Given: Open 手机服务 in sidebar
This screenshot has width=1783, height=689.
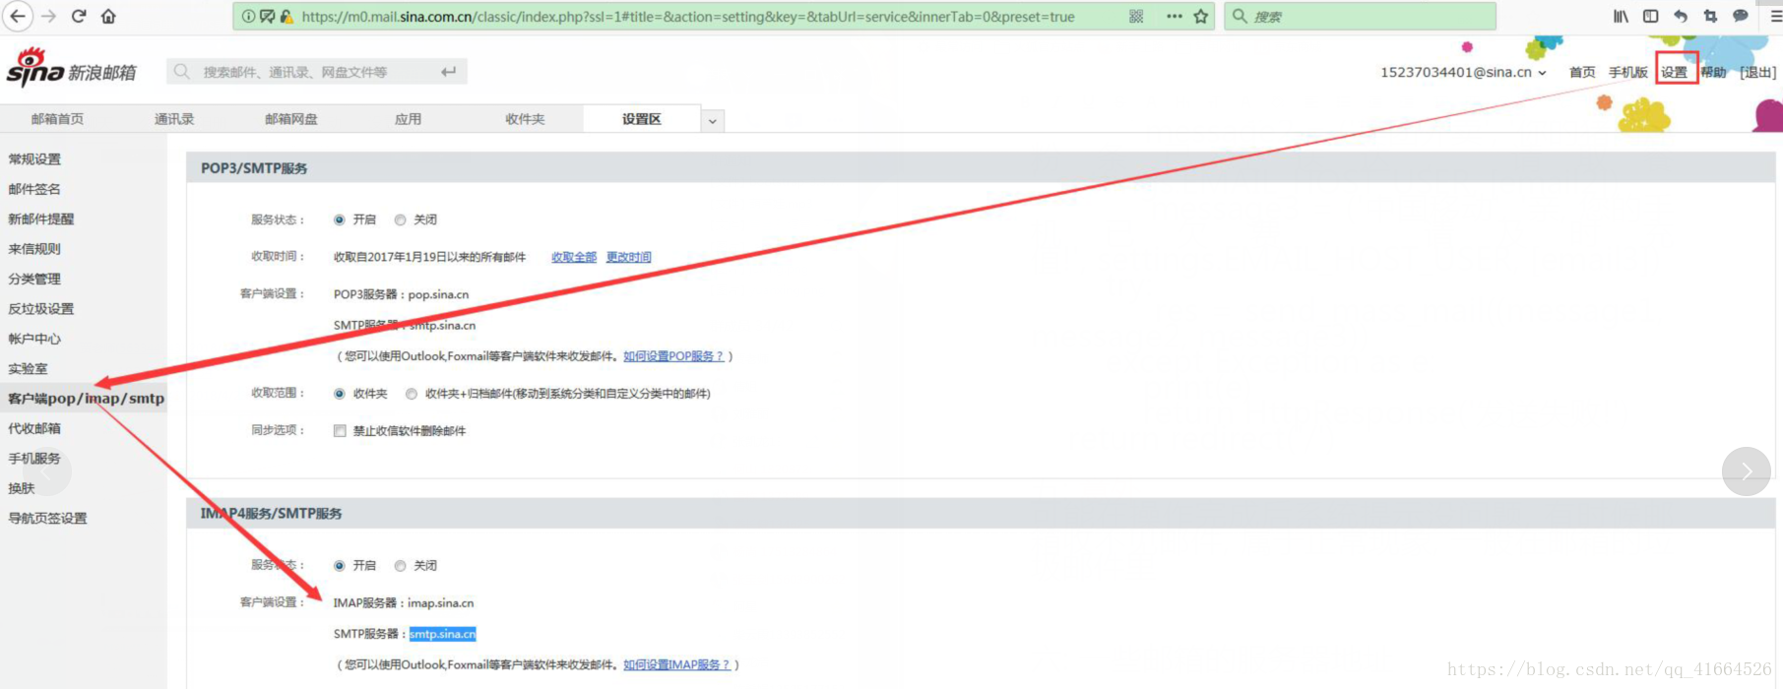Looking at the screenshot, I should [x=34, y=459].
